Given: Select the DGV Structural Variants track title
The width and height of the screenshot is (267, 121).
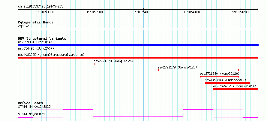Looking at the screenshot, I should click(x=42, y=38).
